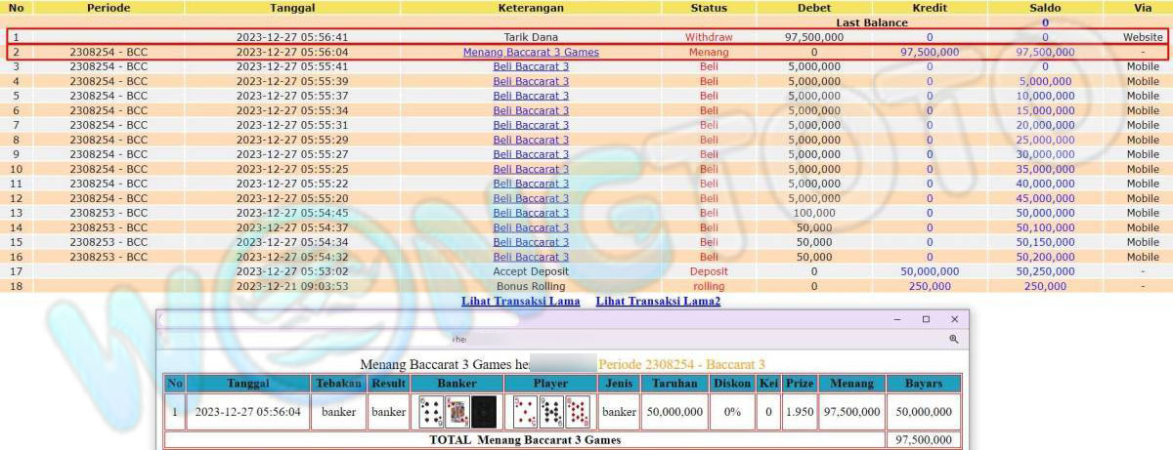
Task: Open Lihat Transaksi Lama2 link
Action: click(658, 302)
